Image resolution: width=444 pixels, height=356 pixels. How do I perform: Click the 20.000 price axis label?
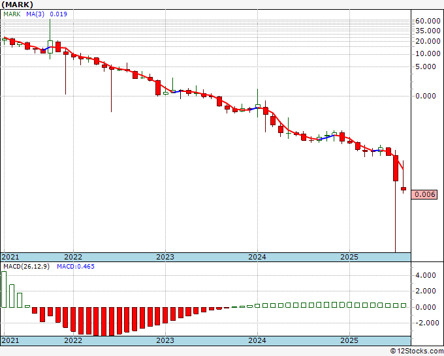point(428,41)
